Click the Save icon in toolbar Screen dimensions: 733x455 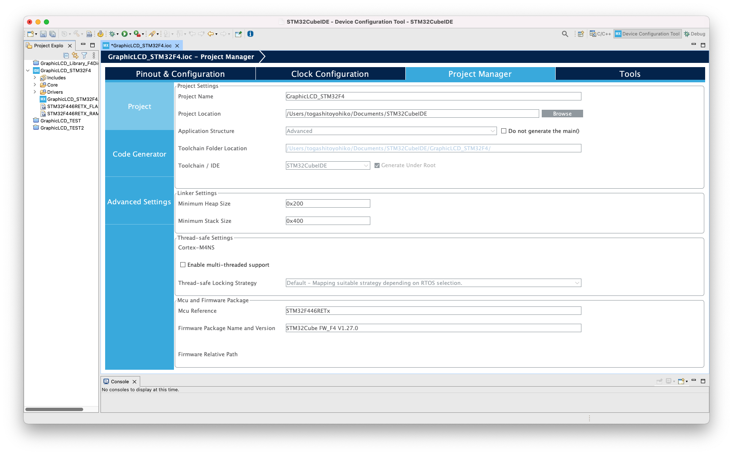pyautogui.click(x=43, y=34)
